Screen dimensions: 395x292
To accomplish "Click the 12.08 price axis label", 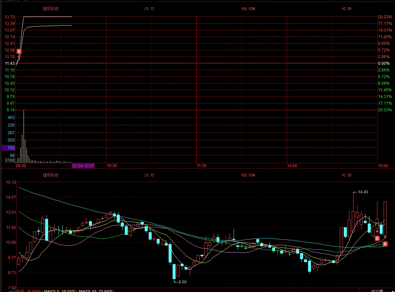I will pos(10,50).
